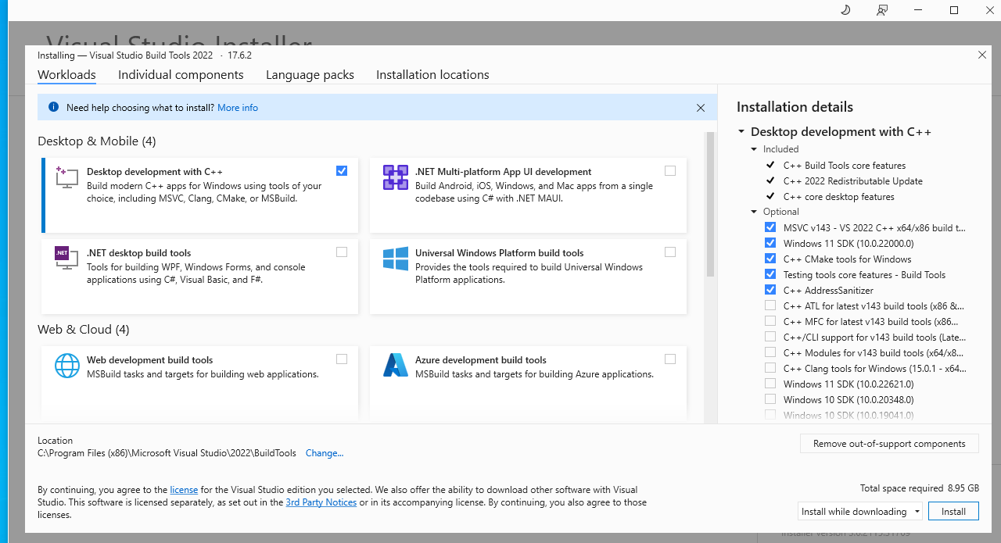Click the Universal Windows Platform icon
This screenshot has height=543, width=1001.
tap(396, 259)
